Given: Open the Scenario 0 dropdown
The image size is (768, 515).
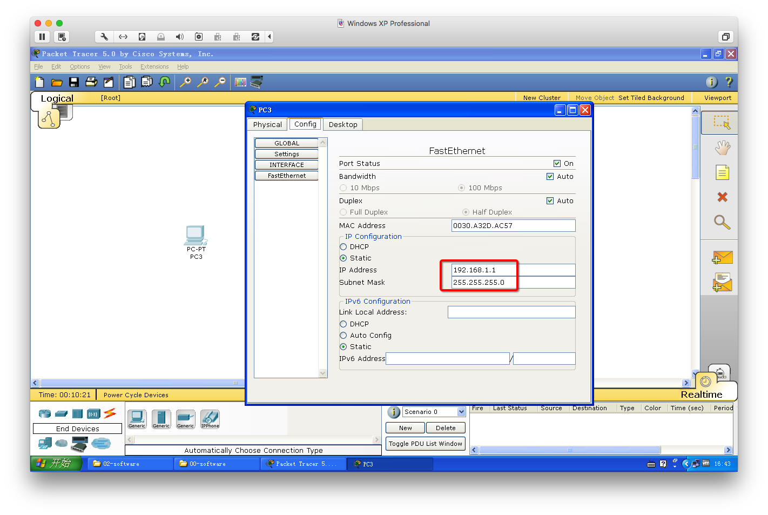Looking at the screenshot, I should [461, 412].
